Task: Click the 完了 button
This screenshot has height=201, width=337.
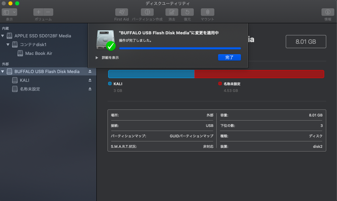Action: [x=229, y=57]
